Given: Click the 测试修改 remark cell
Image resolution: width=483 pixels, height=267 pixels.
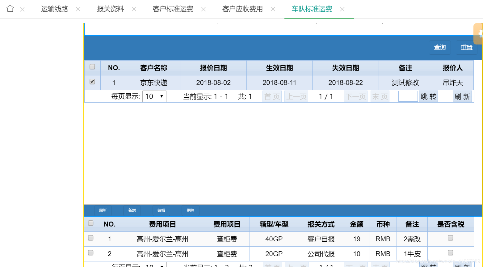Looking at the screenshot, I should pos(405,83).
